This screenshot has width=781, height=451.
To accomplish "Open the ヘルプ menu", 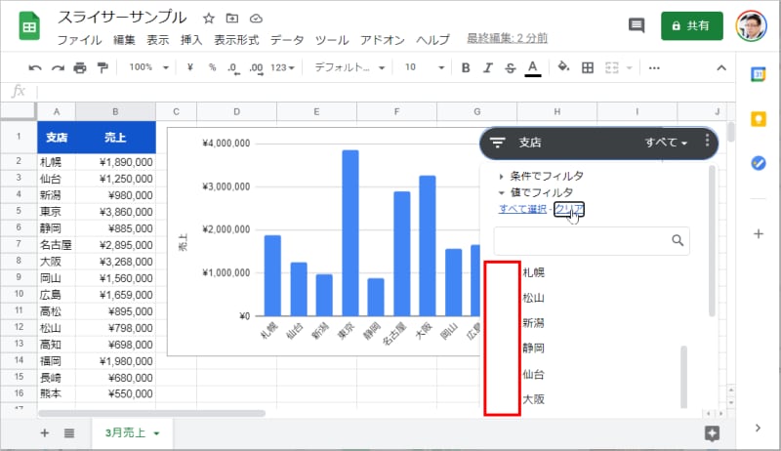I will (x=432, y=40).
